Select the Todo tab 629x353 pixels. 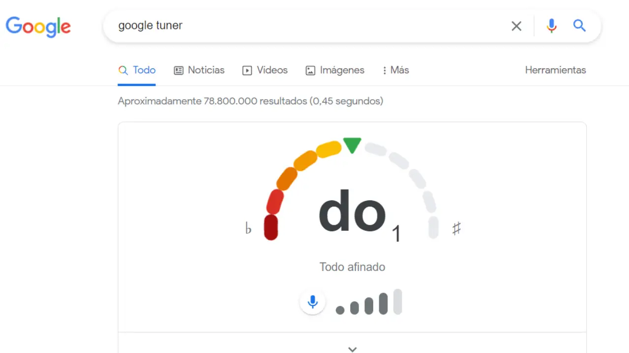click(137, 70)
